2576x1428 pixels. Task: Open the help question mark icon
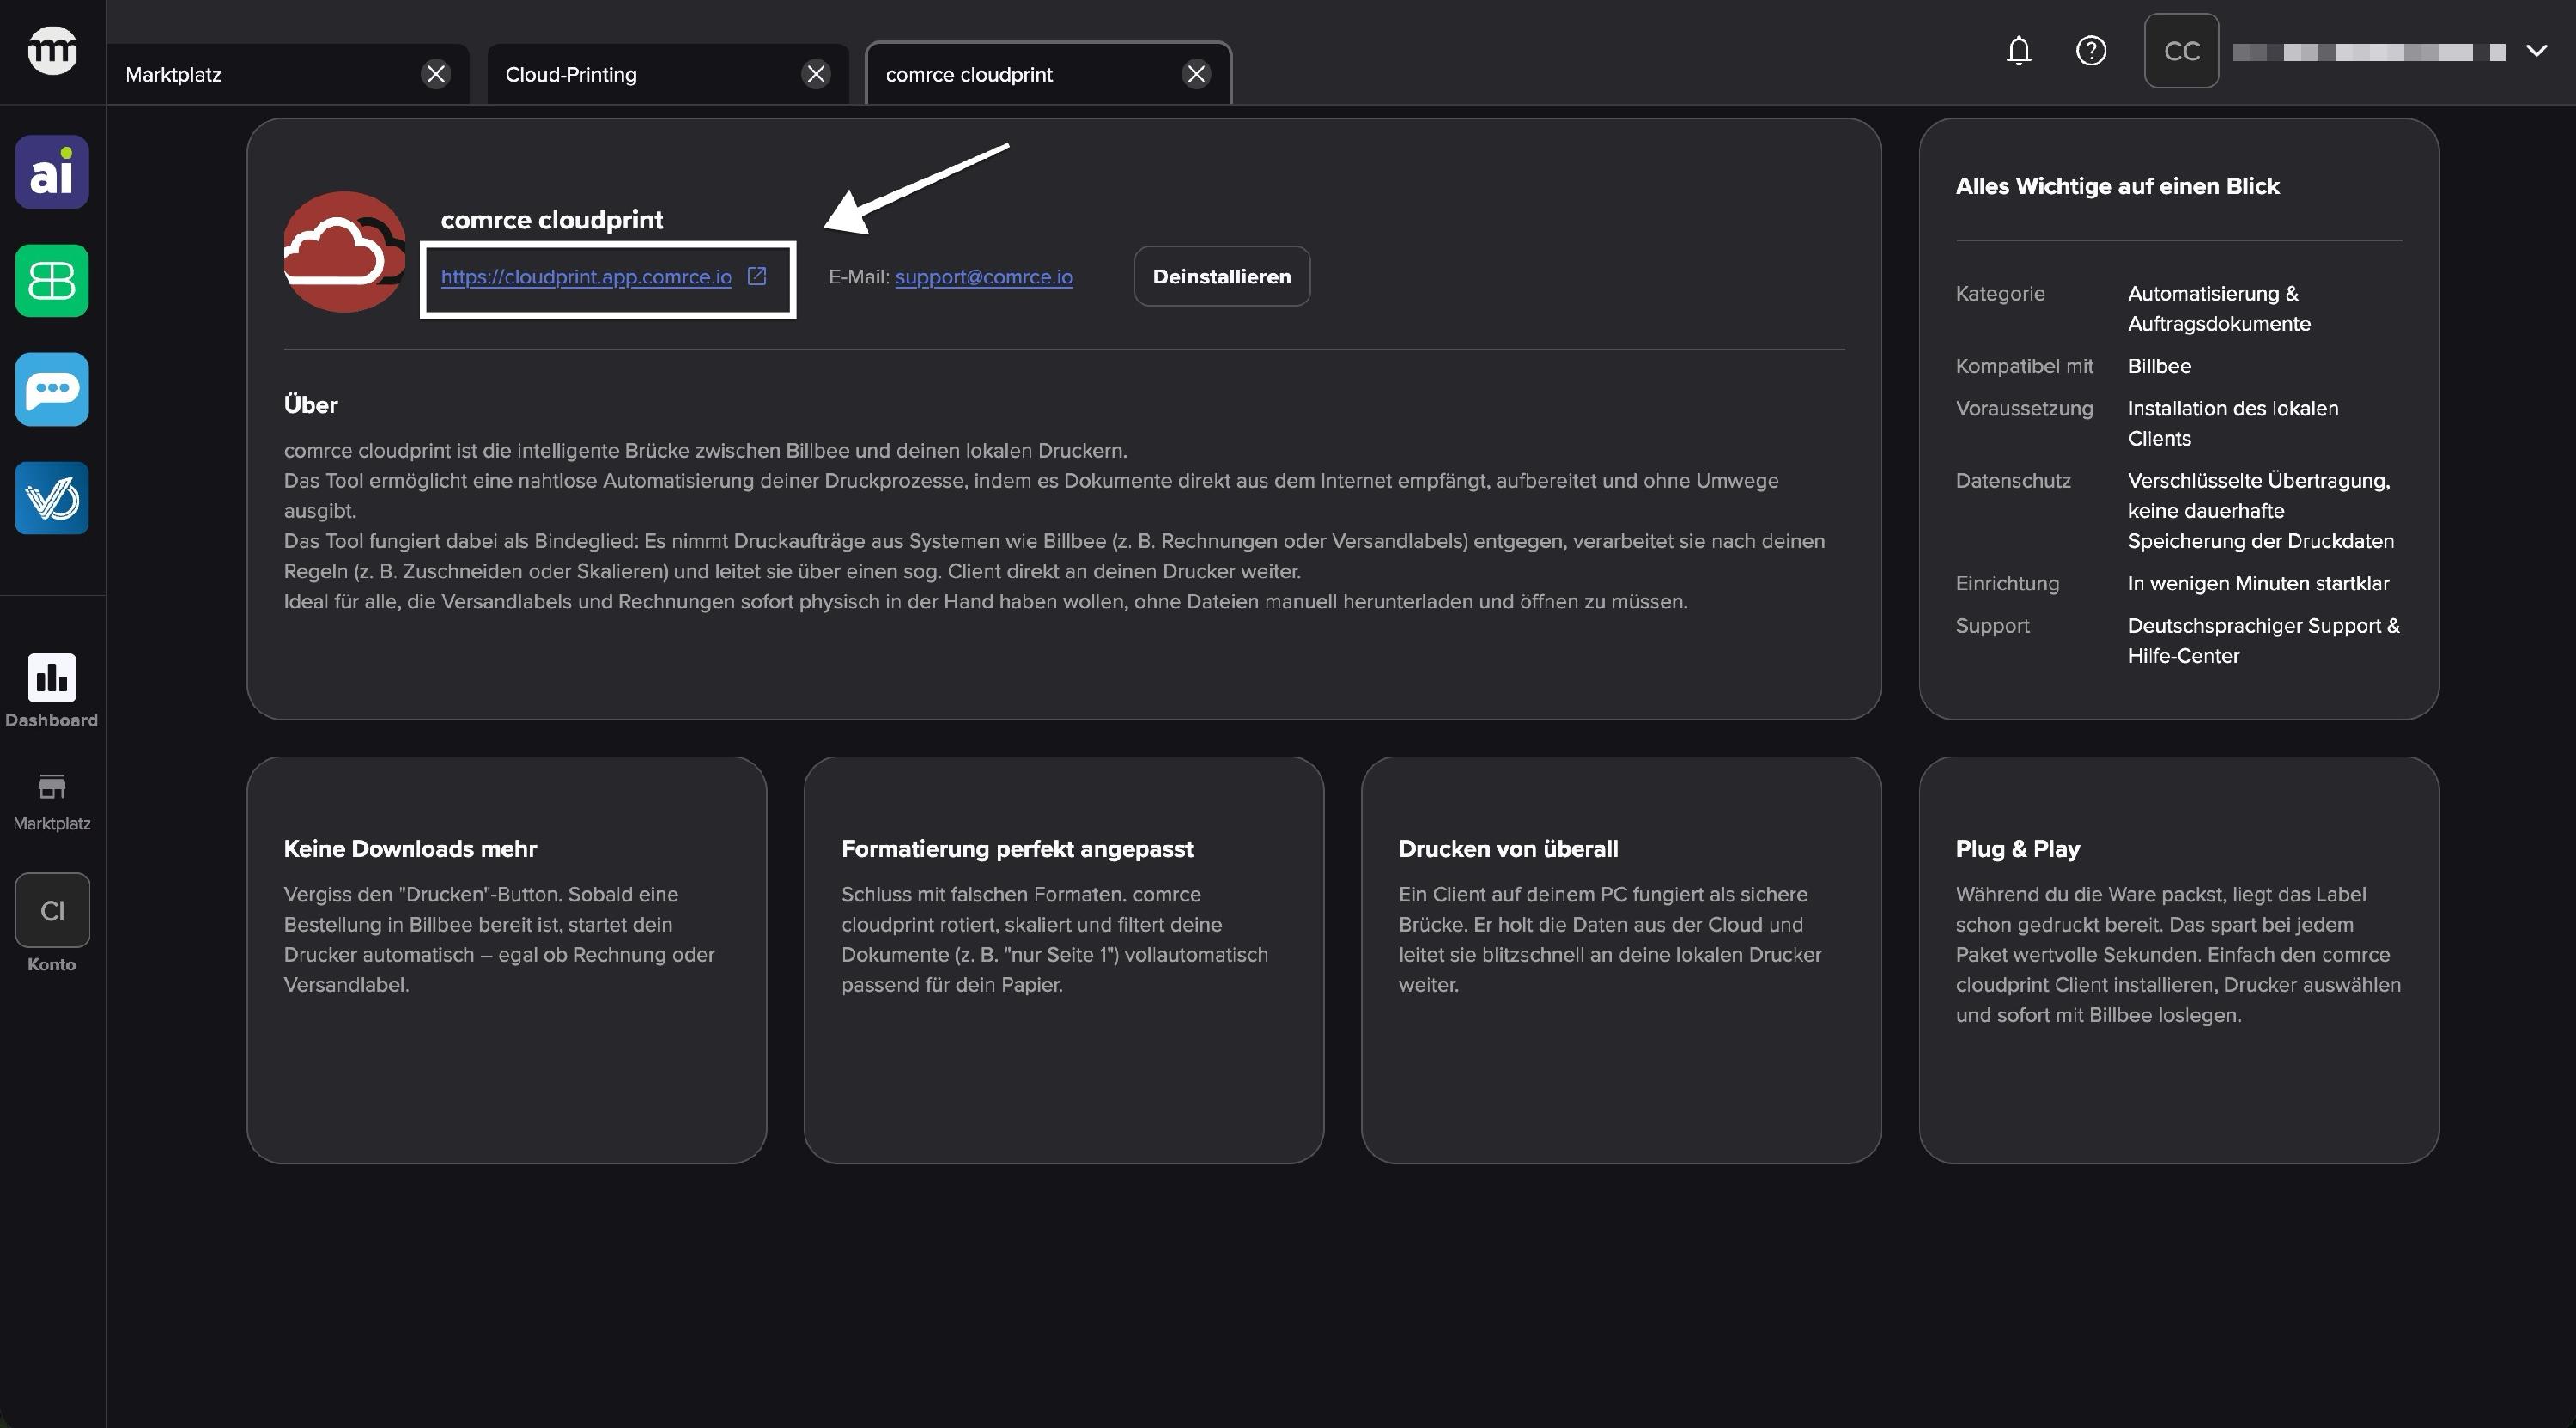pyautogui.click(x=2091, y=51)
